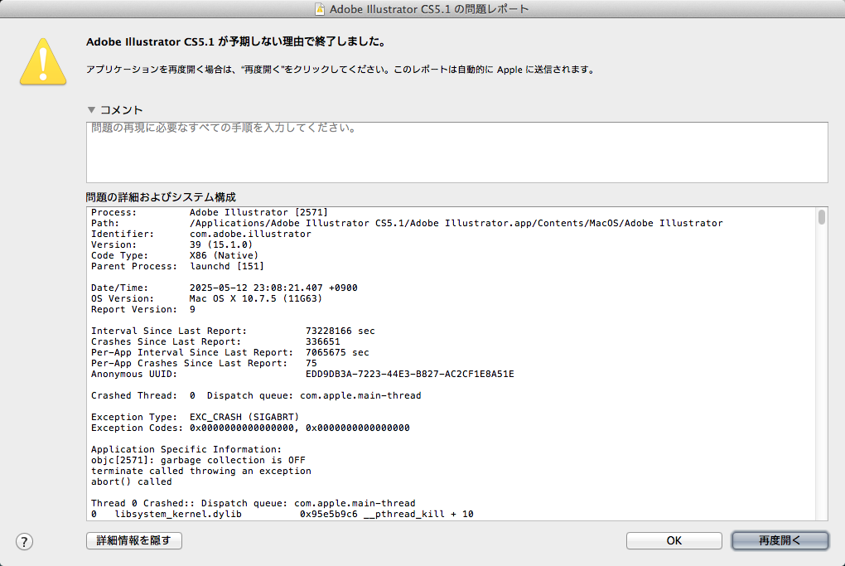
Task: Click the '73228166 sec' interval value
Action: pos(340,331)
